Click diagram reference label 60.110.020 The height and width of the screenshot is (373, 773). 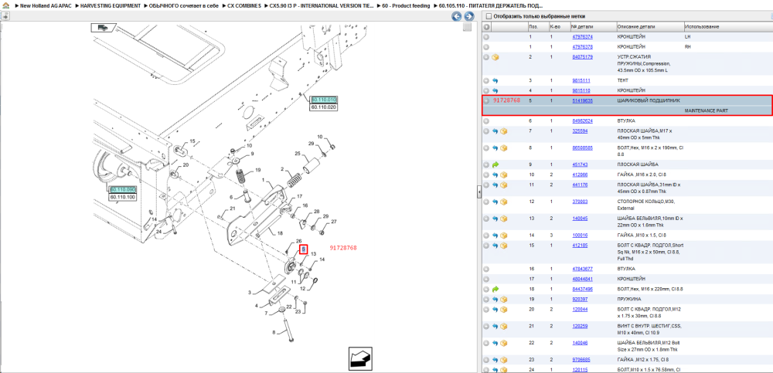pyautogui.click(x=323, y=107)
